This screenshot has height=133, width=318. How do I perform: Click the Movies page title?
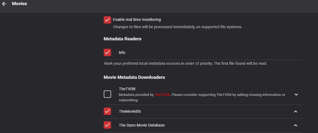(x=19, y=4)
